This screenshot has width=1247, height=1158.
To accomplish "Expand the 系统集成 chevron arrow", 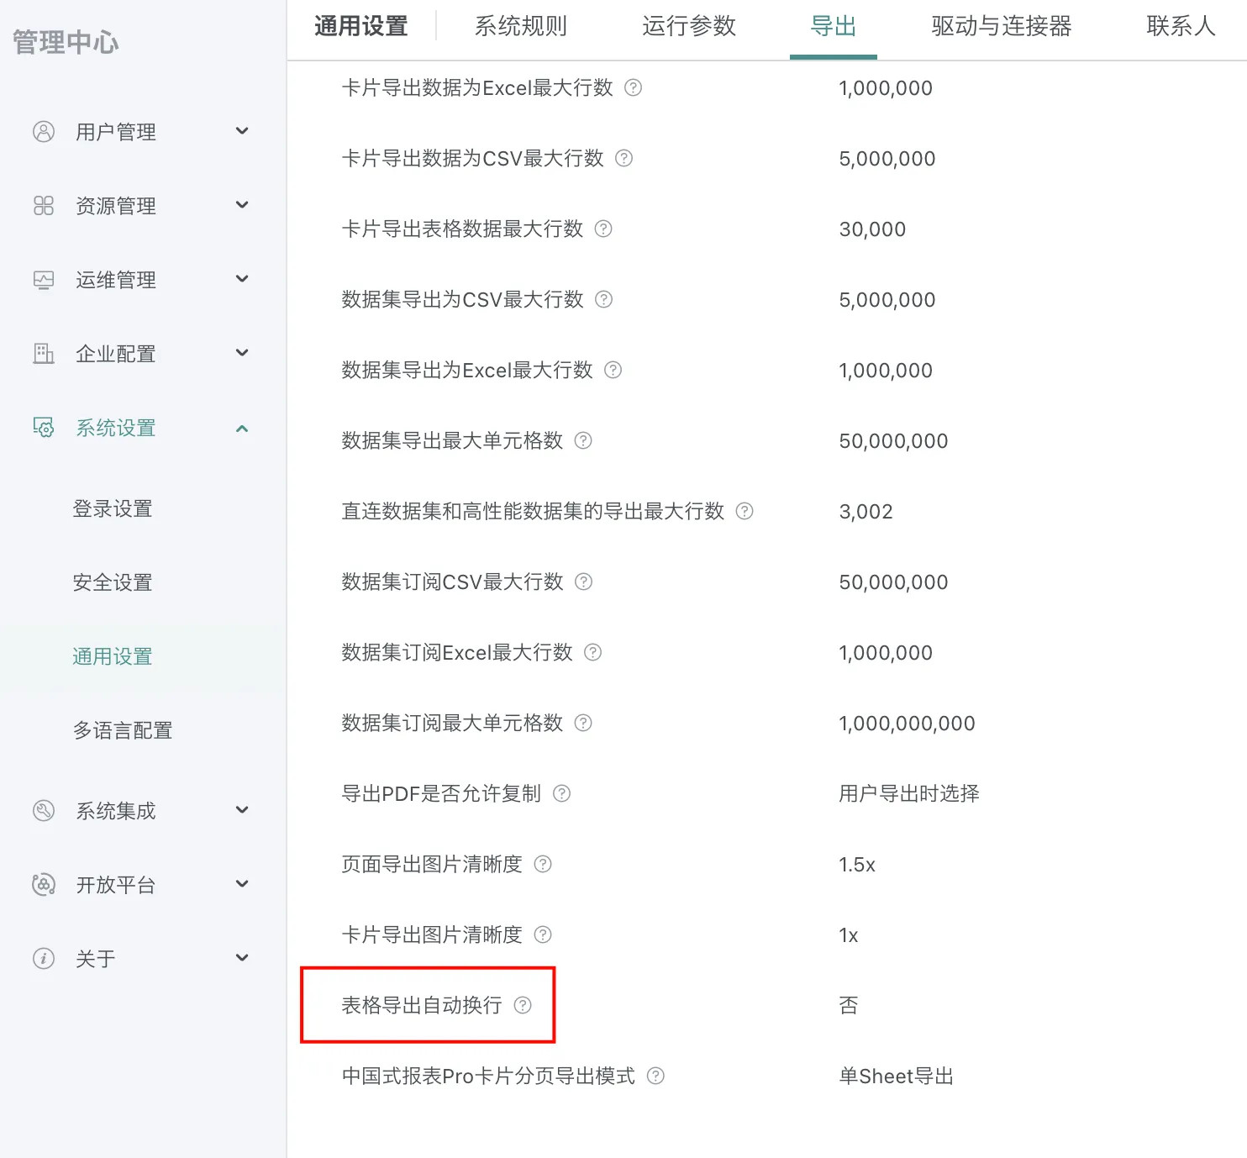I will [242, 810].
